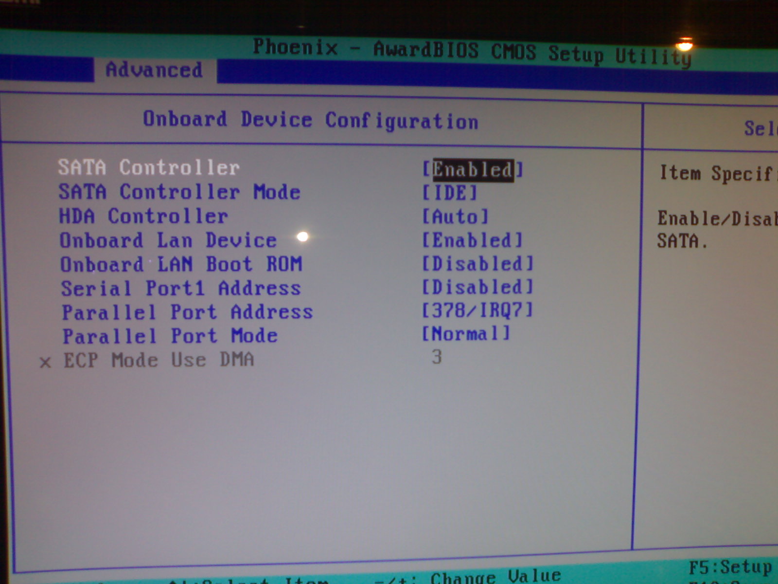The width and height of the screenshot is (778, 584).
Task: Change Parallel Port Mode Normal value
Action: click(466, 334)
